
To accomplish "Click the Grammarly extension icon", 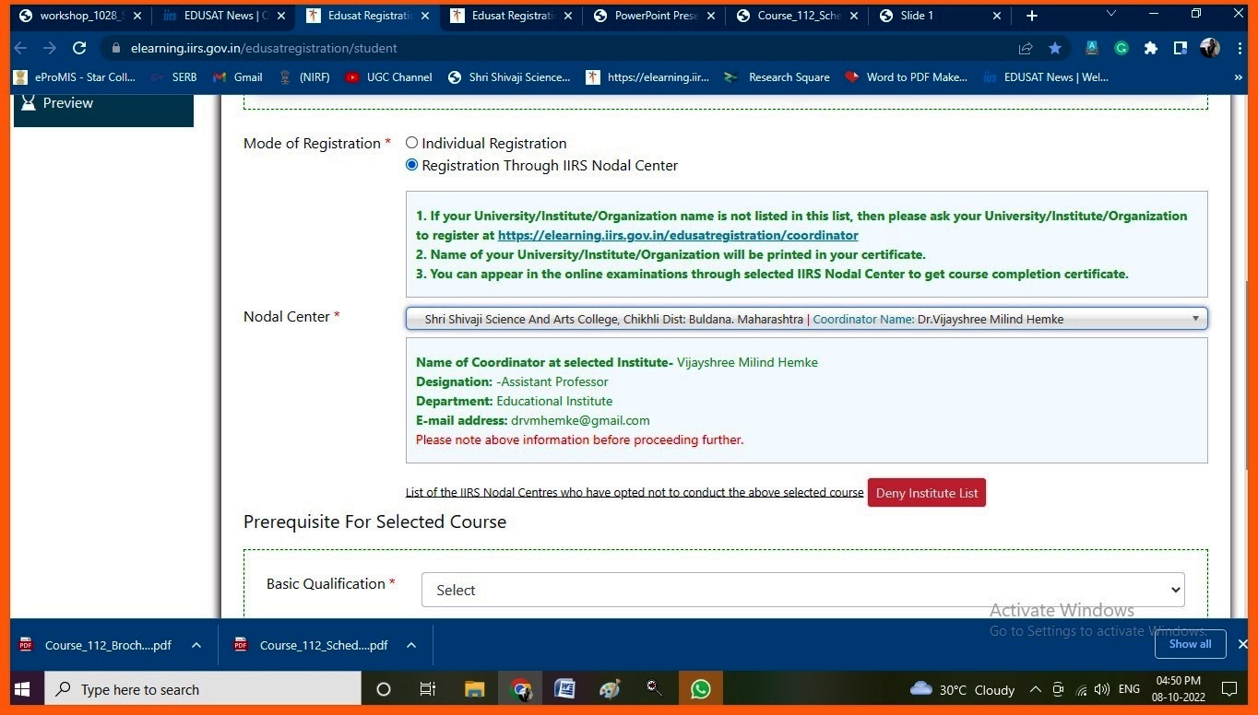I will pyautogui.click(x=1121, y=48).
